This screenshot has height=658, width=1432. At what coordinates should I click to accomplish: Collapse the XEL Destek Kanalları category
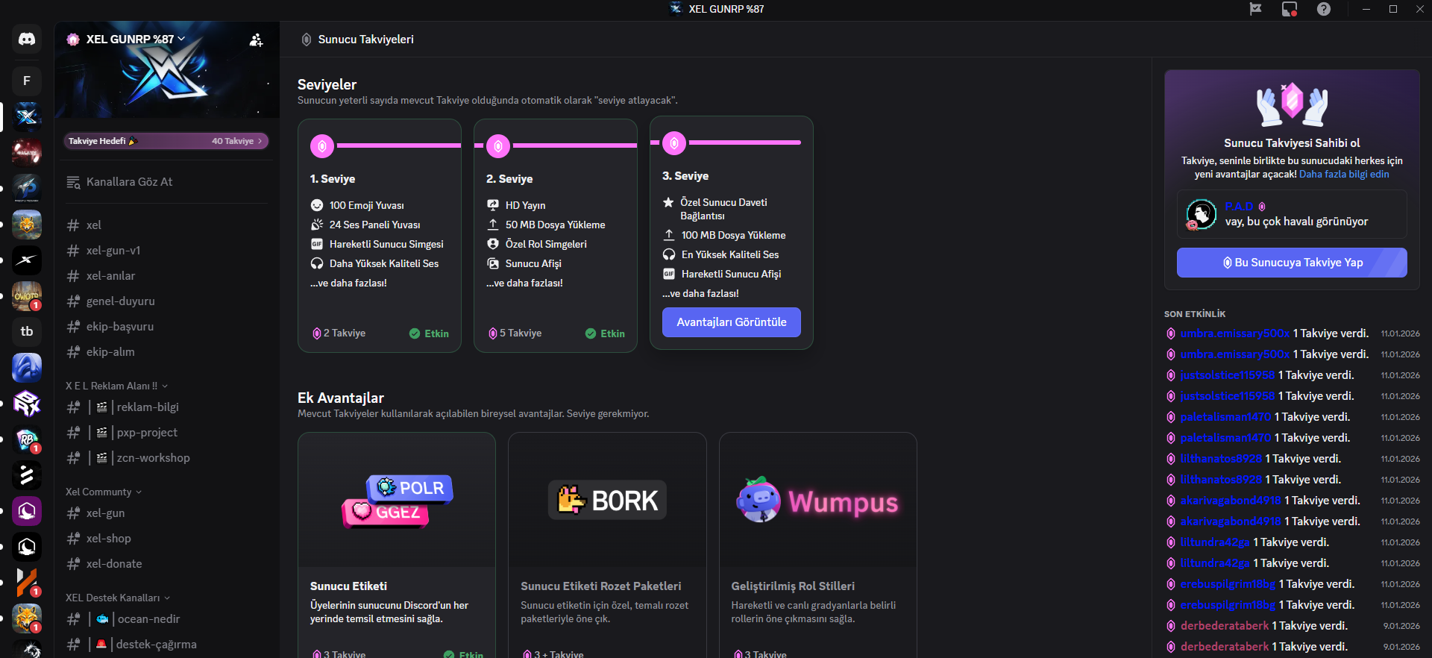pos(118,598)
